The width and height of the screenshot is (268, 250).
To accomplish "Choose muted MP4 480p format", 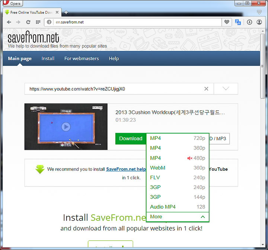I will (x=178, y=158).
